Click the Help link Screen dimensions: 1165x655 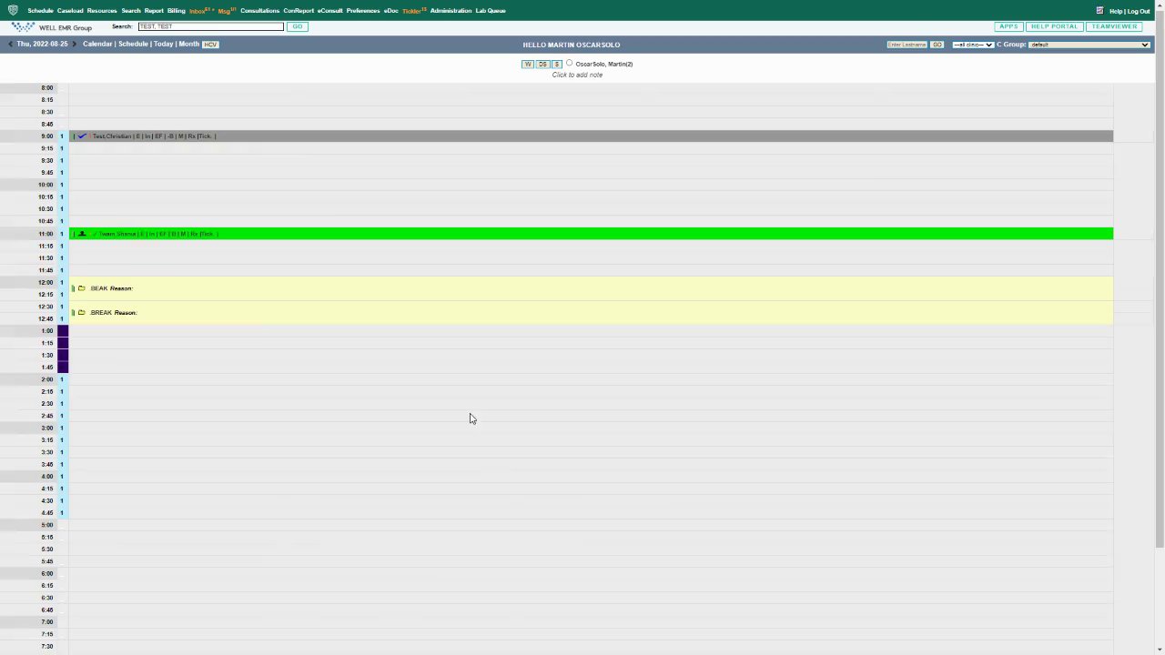(1115, 12)
